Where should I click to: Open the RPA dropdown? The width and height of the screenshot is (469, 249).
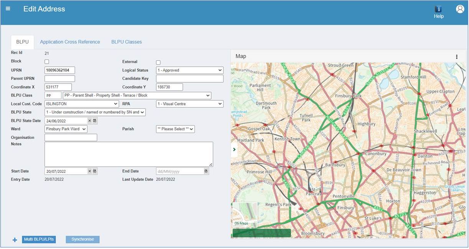tap(190, 104)
